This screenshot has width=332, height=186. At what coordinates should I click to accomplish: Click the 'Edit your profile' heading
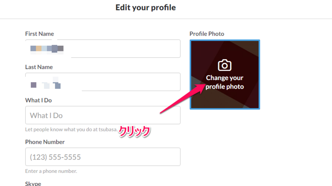[146, 7]
